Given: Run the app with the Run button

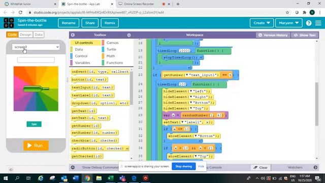Looking at the screenshot, I should [x=36, y=145].
